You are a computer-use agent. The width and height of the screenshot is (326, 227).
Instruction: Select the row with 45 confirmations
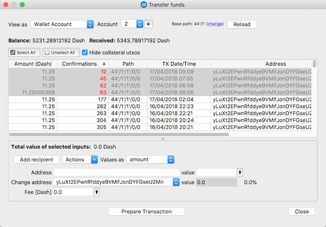(160, 79)
